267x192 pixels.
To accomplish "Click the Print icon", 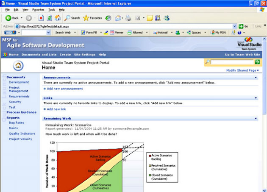I will tap(128, 18).
